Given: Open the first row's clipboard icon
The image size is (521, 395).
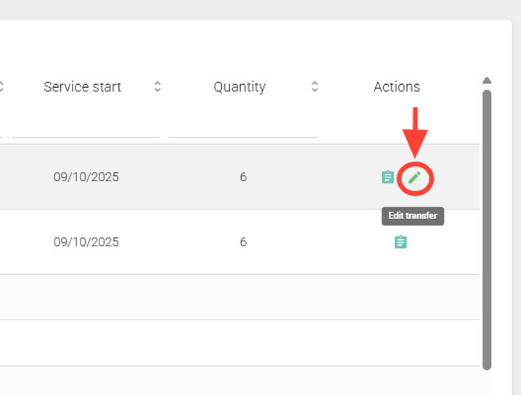Looking at the screenshot, I should pyautogui.click(x=388, y=178).
